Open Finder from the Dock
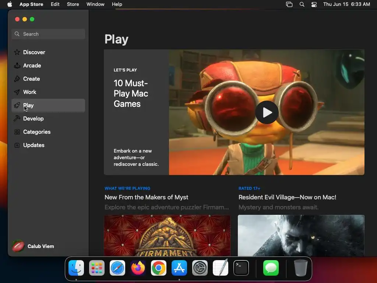377x283 pixels. click(x=76, y=268)
